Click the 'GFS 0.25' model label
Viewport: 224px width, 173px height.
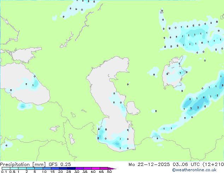pyautogui.click(x=60, y=165)
